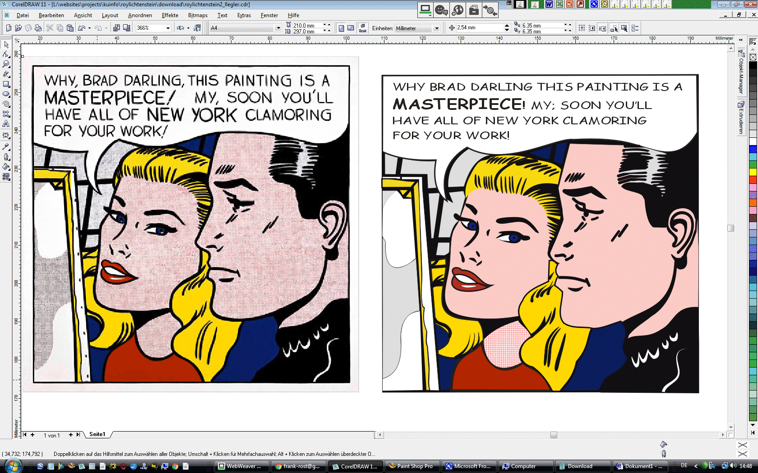Select the Rectangle tool
This screenshot has height=473, width=758.
(6, 84)
